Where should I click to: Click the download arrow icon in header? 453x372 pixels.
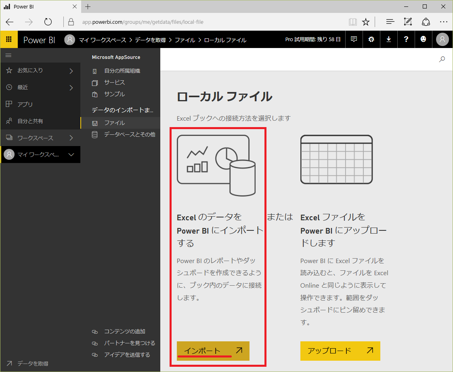[x=389, y=39]
